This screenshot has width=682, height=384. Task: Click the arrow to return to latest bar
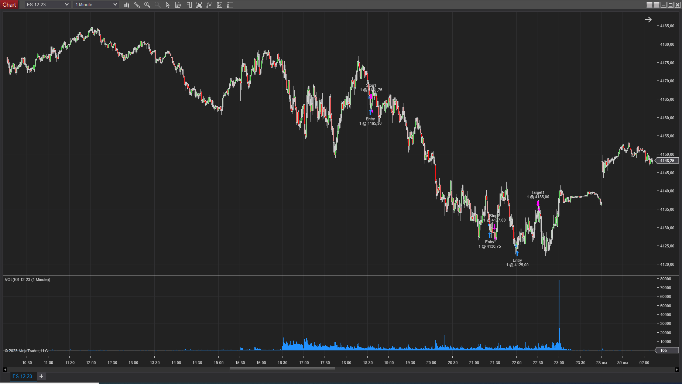point(648,20)
